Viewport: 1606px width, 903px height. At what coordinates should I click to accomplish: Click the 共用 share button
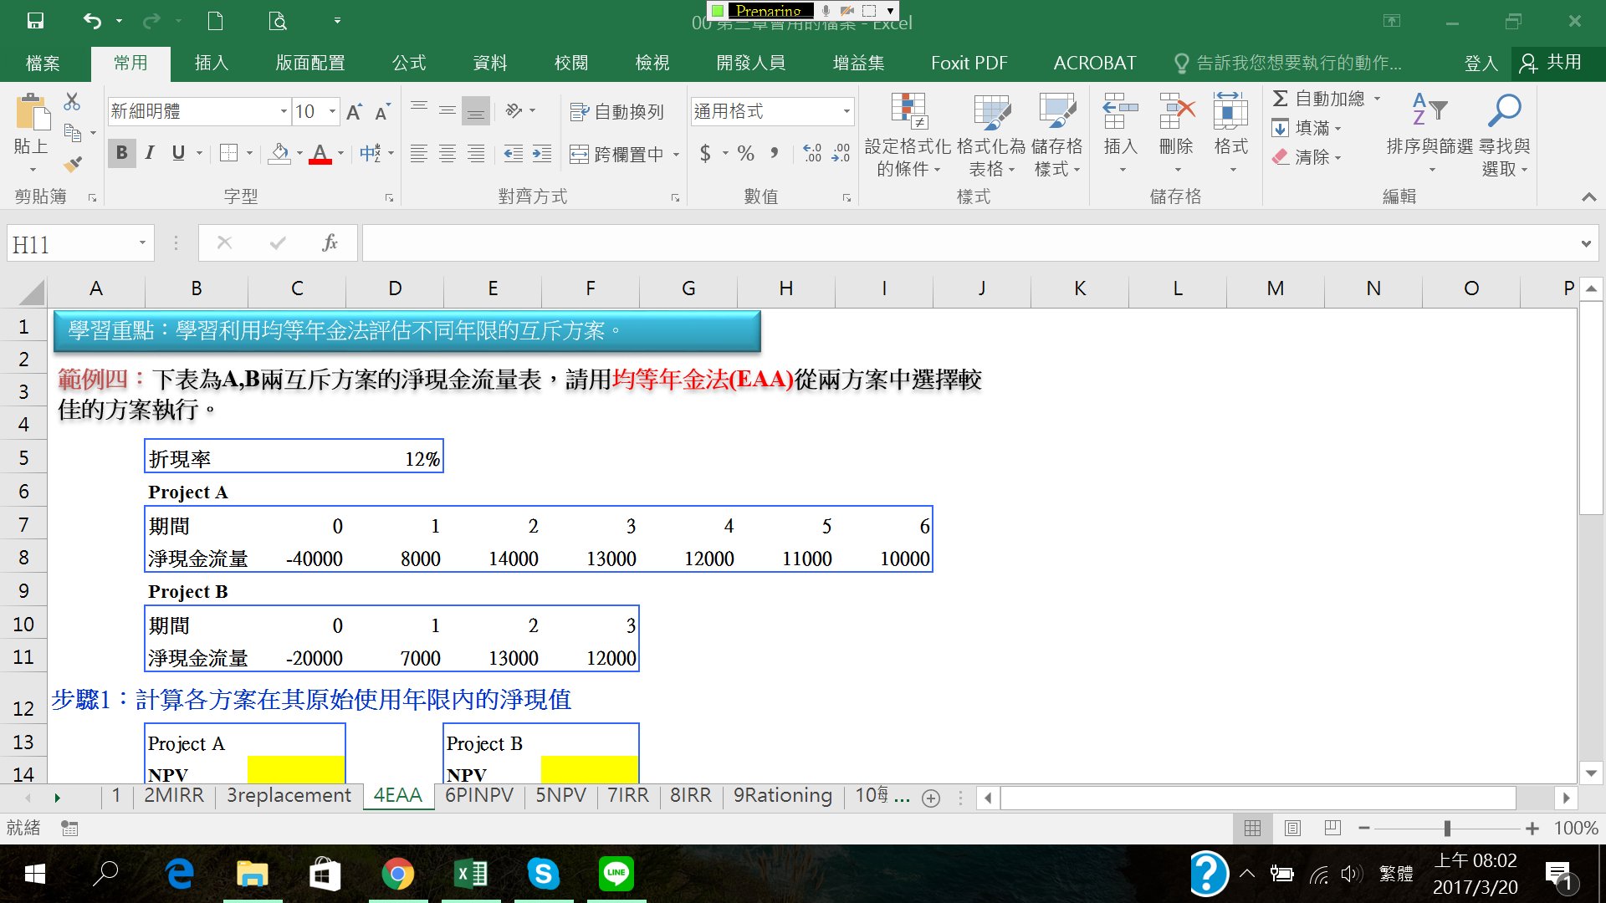1552,63
